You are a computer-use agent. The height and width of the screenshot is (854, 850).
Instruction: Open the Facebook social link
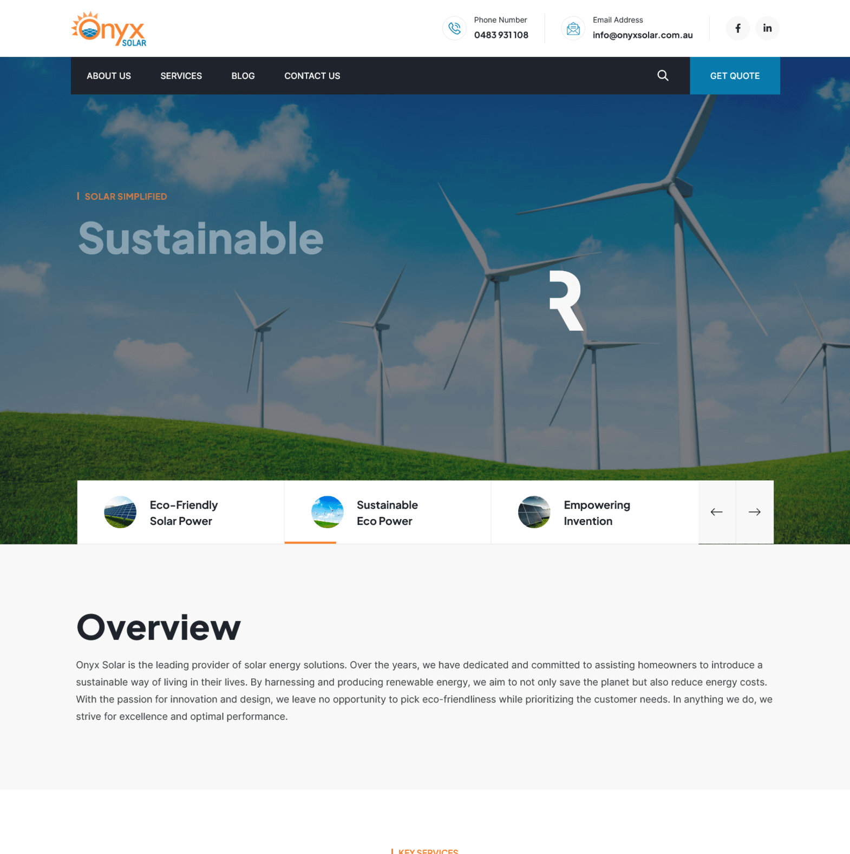click(x=737, y=28)
